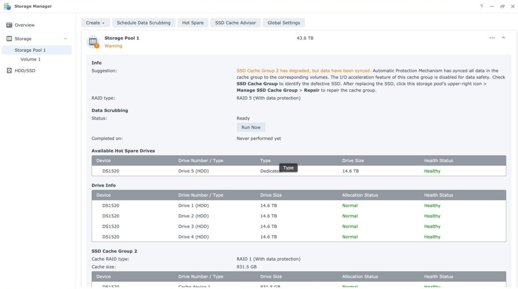Screen dimensions: 518x289
Task: Click Schedule Data Scrubbing button
Action: 144,23
